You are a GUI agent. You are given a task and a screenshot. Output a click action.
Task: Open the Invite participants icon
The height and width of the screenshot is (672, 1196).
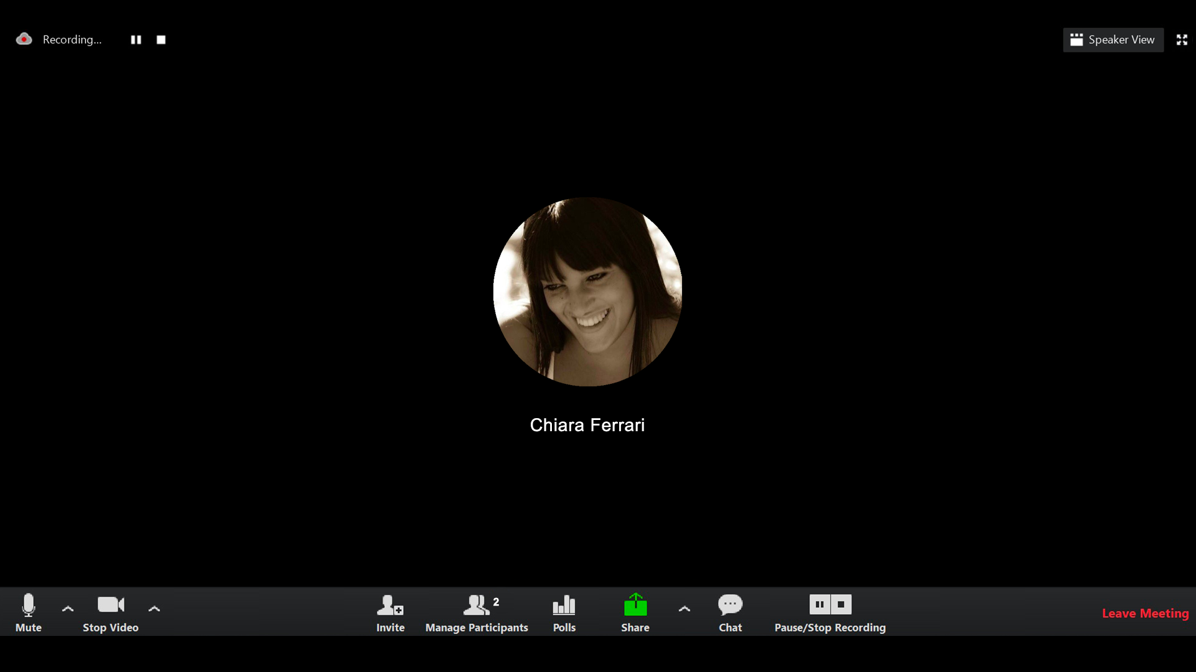pyautogui.click(x=390, y=605)
